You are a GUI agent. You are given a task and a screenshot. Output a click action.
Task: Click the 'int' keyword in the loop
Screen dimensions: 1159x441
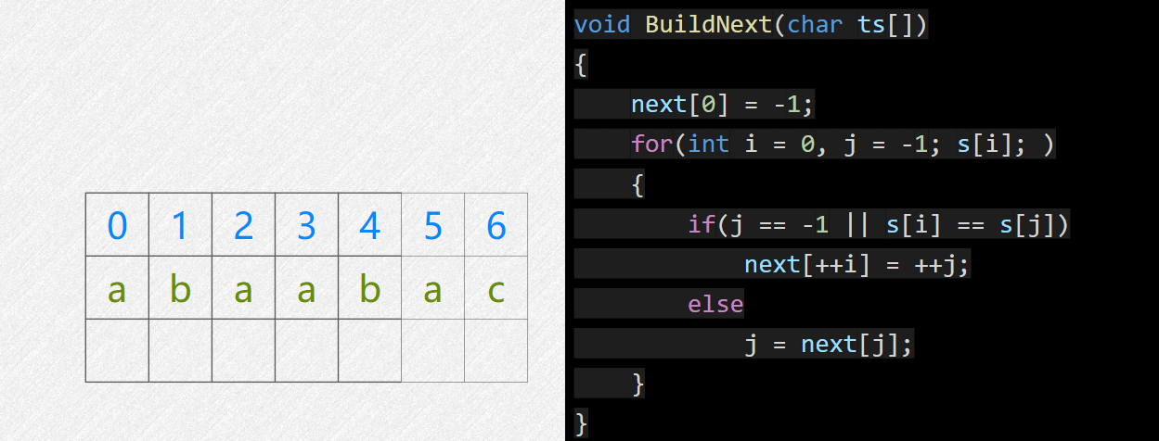[708, 144]
